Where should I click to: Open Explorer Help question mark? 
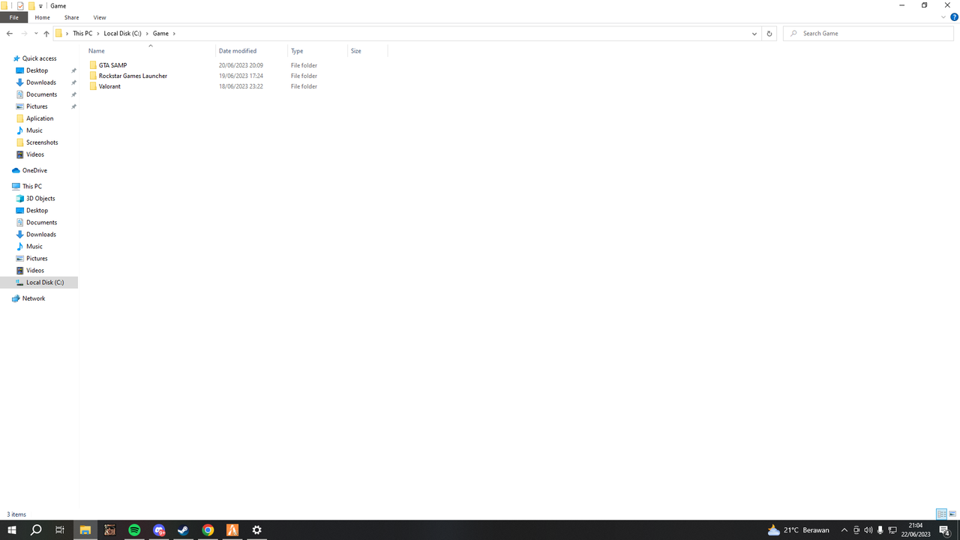pyautogui.click(x=954, y=17)
